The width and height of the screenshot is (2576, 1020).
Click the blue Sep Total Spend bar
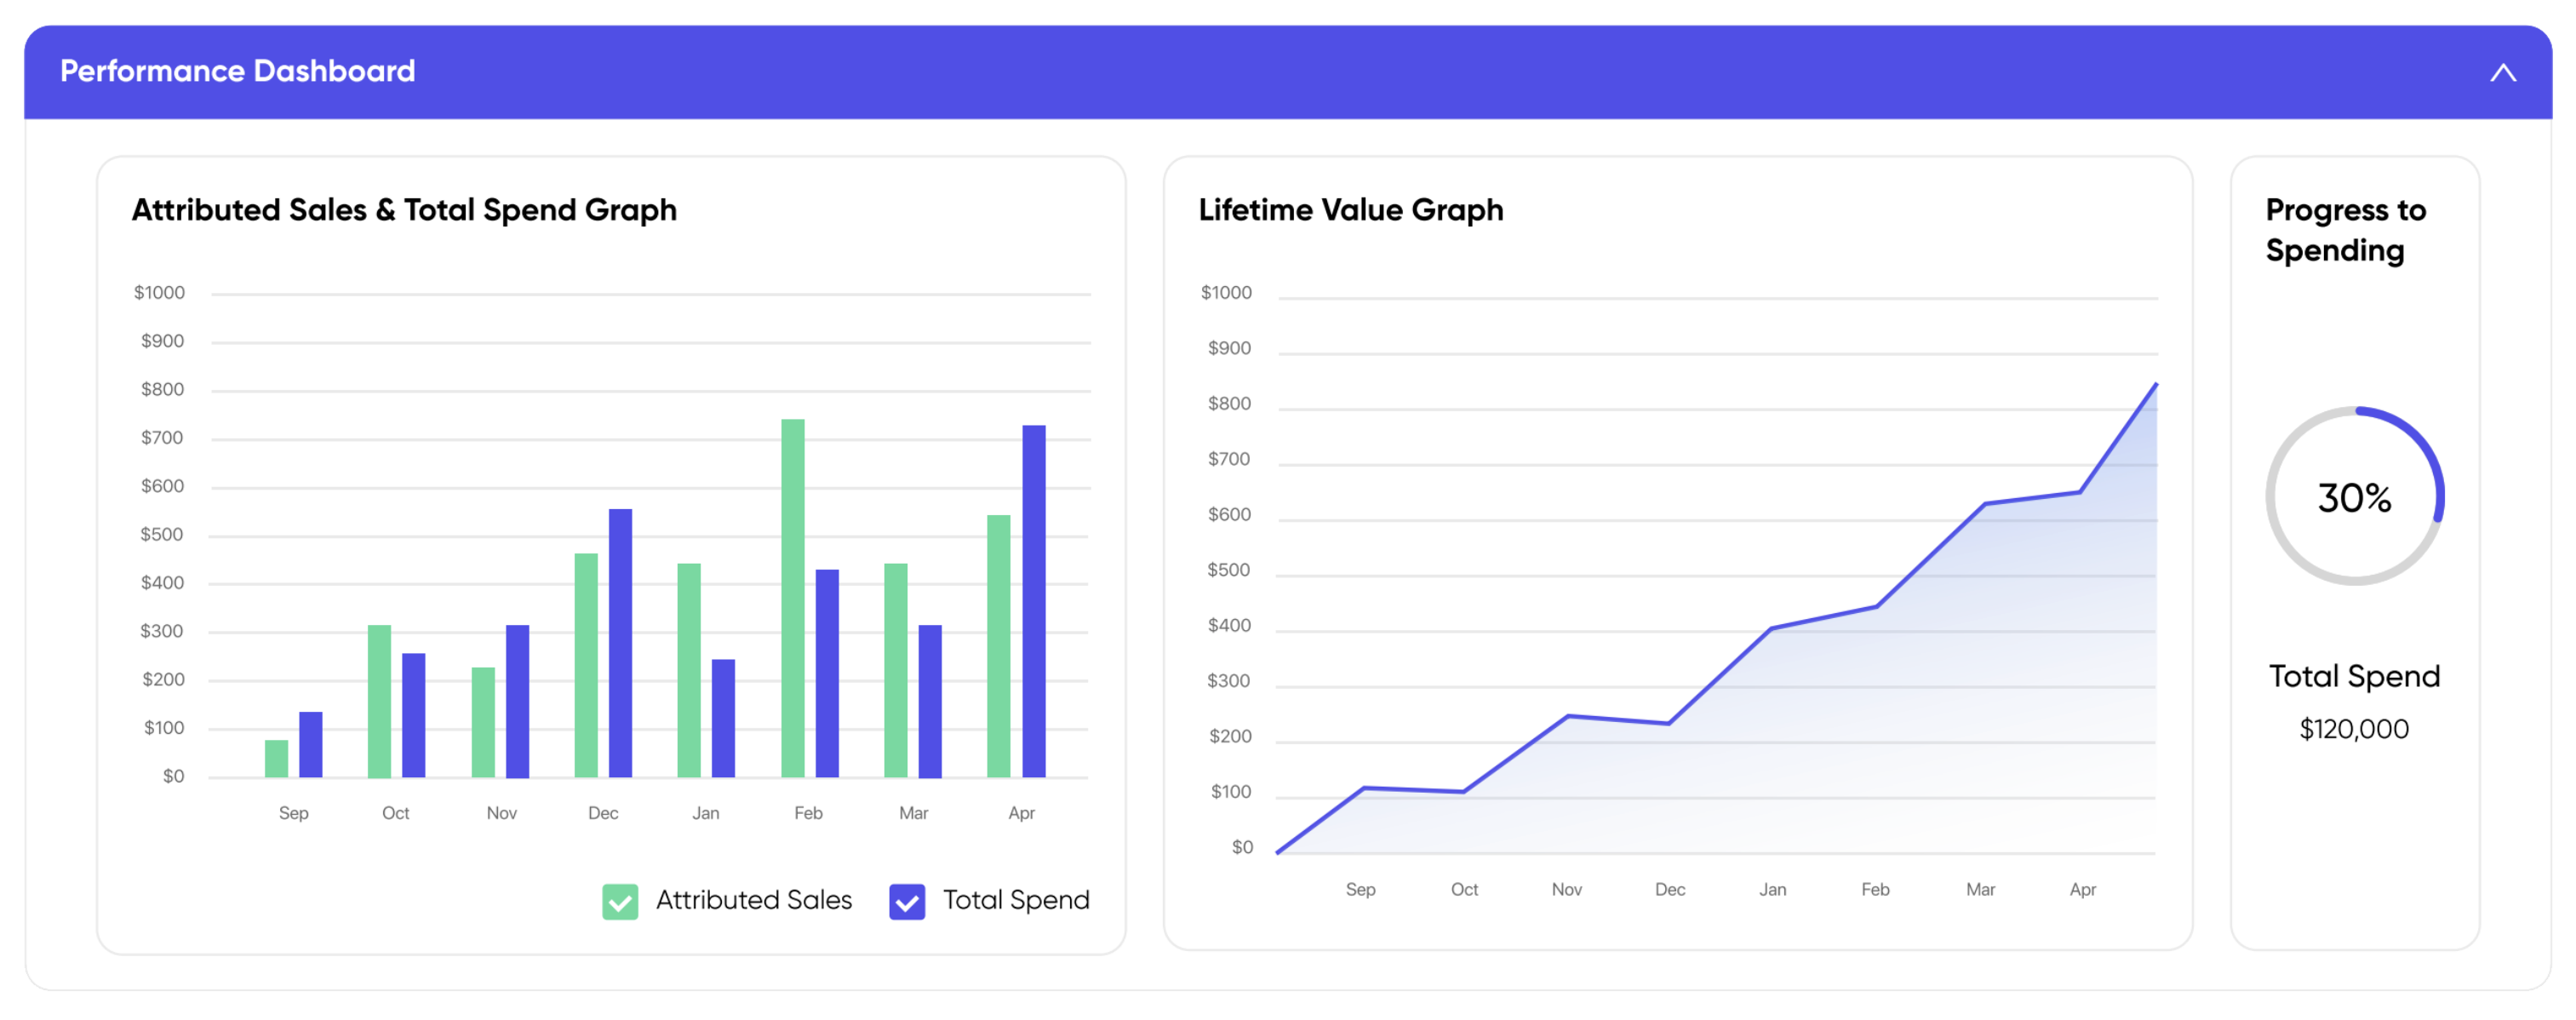[x=311, y=745]
